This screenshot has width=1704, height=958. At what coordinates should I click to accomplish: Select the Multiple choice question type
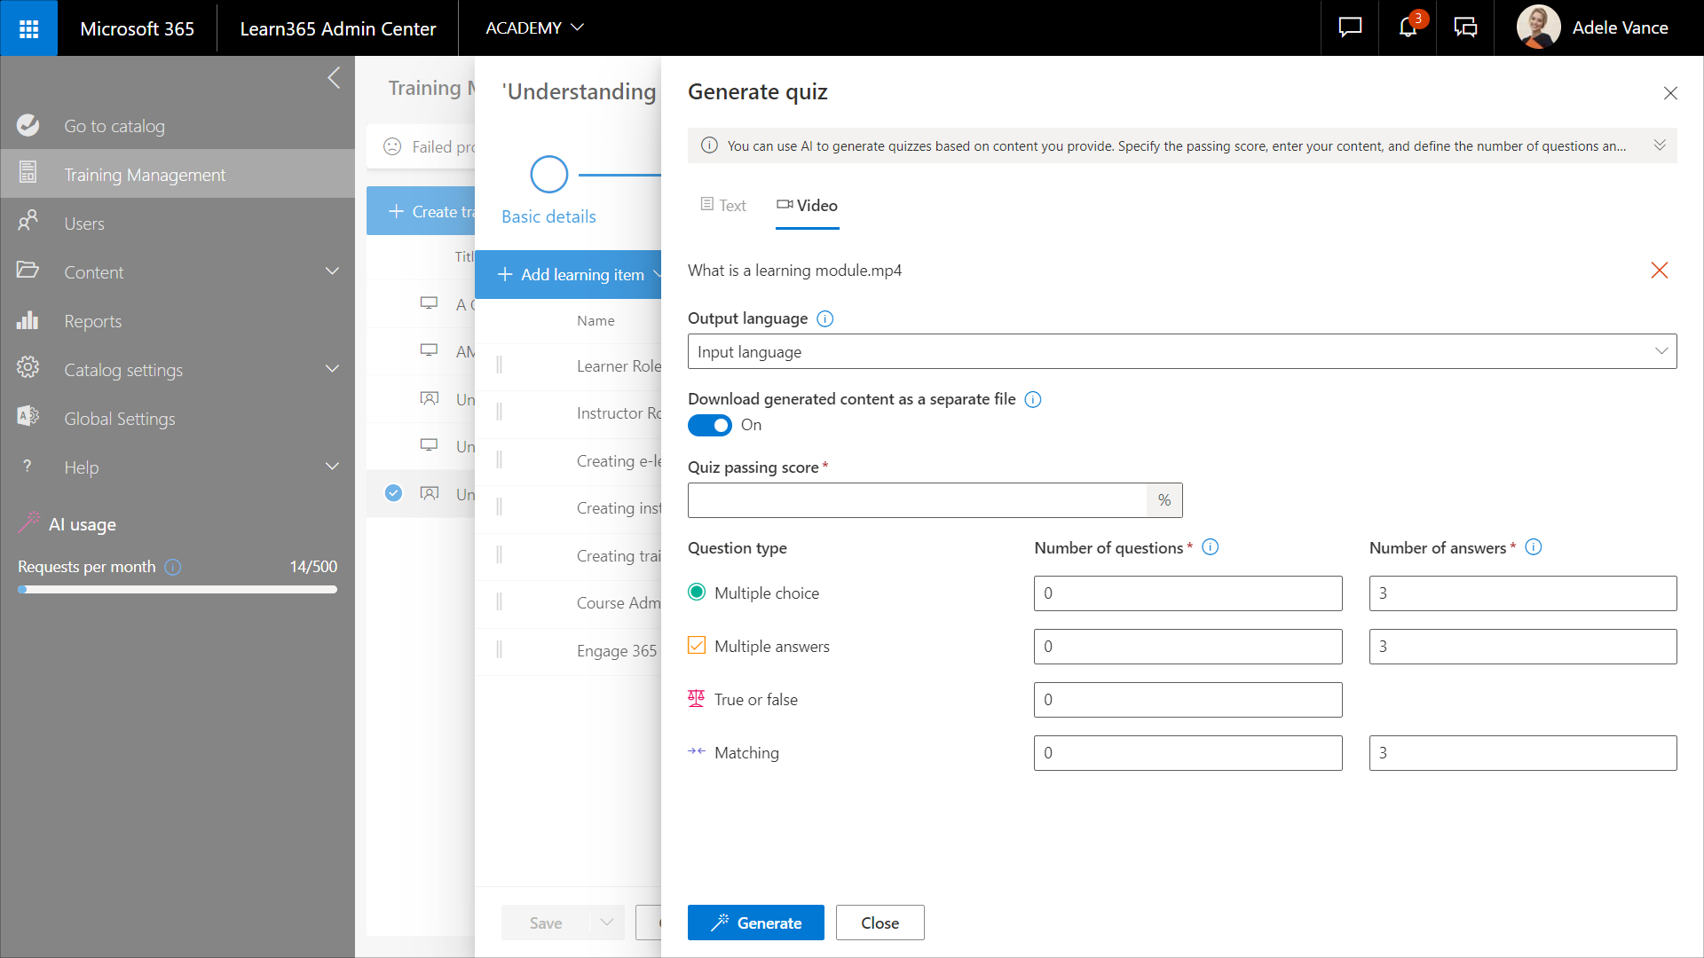pos(697,593)
